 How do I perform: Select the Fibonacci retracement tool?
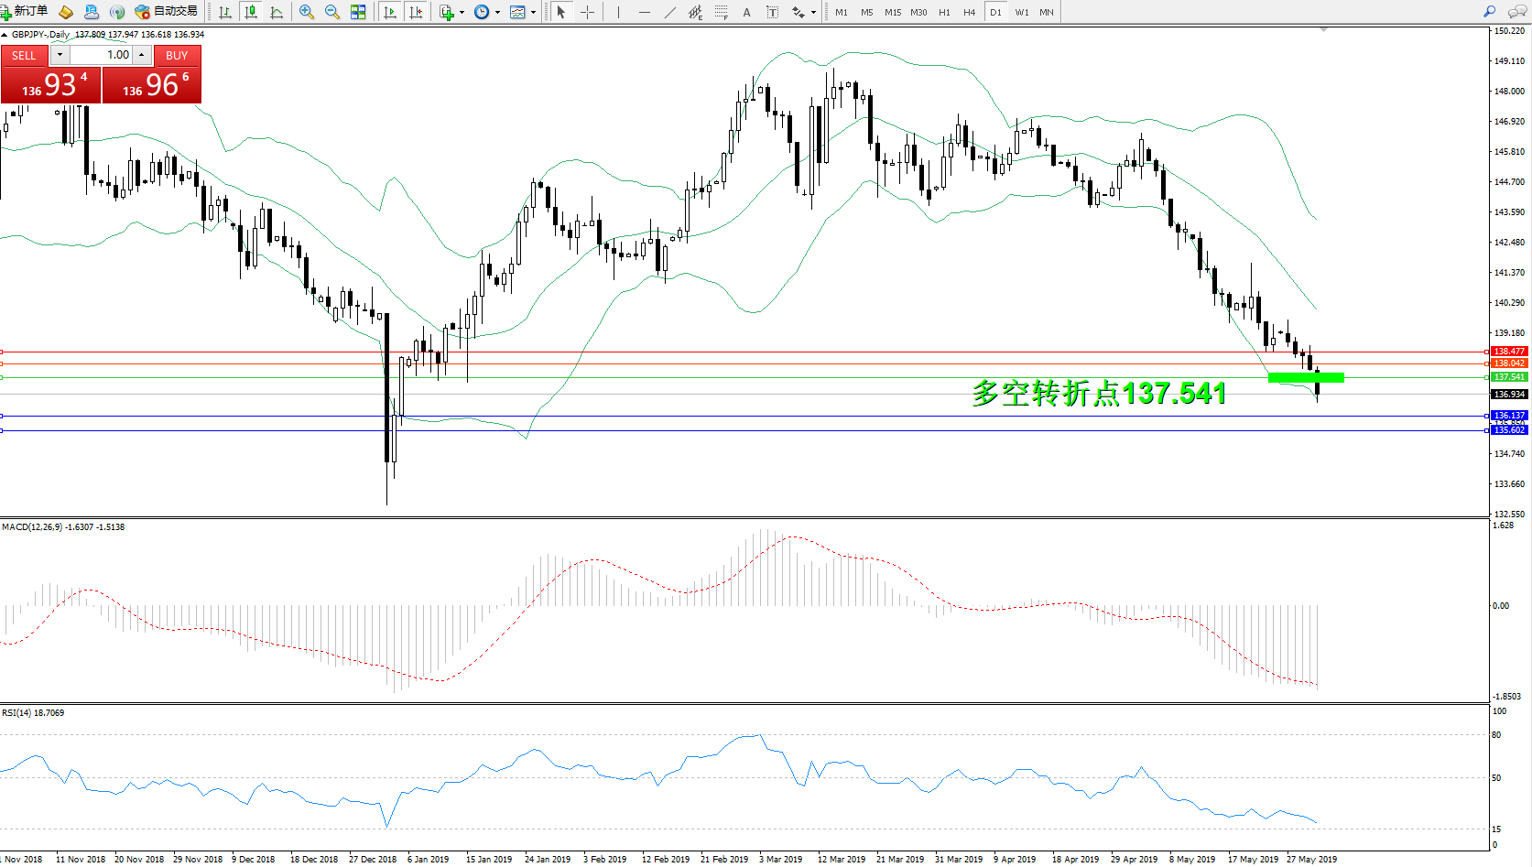click(721, 12)
